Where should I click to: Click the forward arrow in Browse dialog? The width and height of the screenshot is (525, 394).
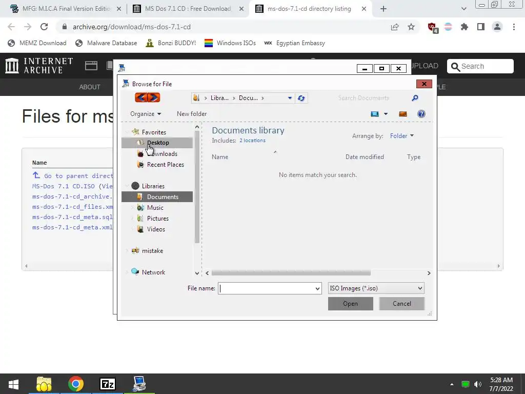(x=154, y=97)
